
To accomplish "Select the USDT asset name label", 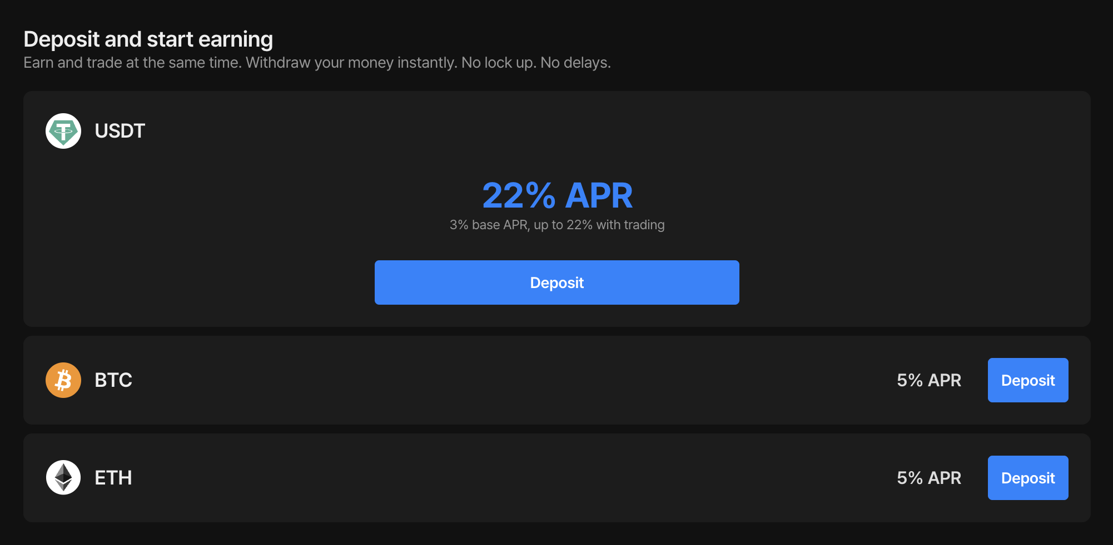I will 120,131.
